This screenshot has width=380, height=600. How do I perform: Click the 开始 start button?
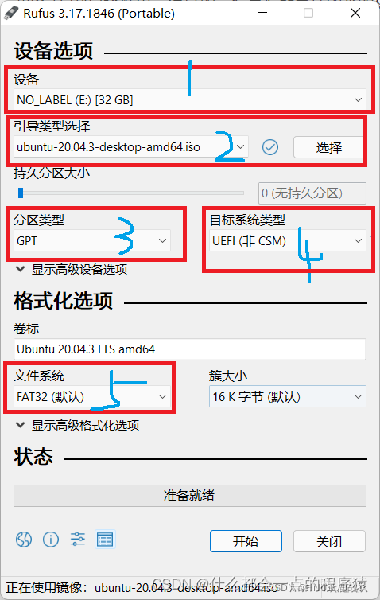pos(246,541)
